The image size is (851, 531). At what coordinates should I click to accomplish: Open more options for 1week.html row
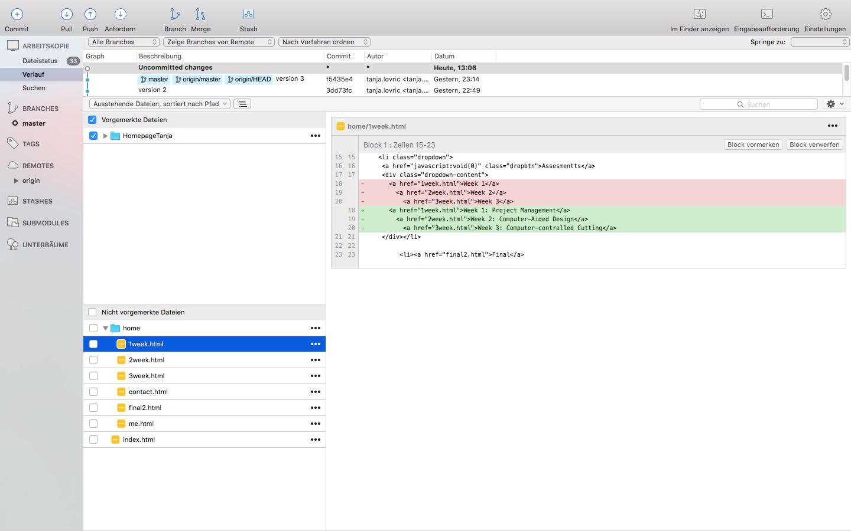pyautogui.click(x=316, y=344)
